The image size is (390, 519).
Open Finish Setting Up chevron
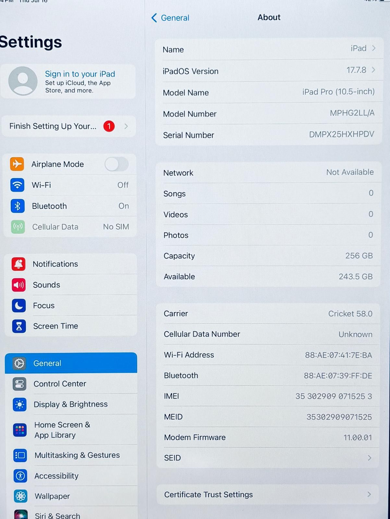[x=126, y=126]
